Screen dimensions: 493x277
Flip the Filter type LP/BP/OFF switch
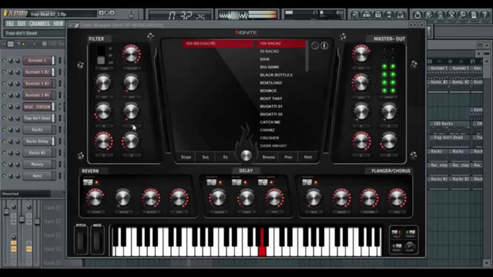click(101, 55)
